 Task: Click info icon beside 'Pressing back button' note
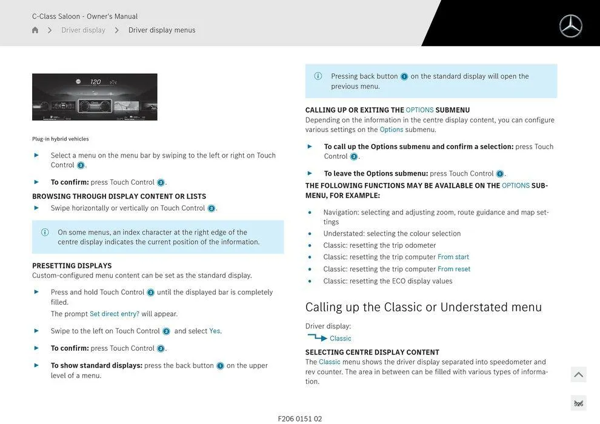pos(318,76)
